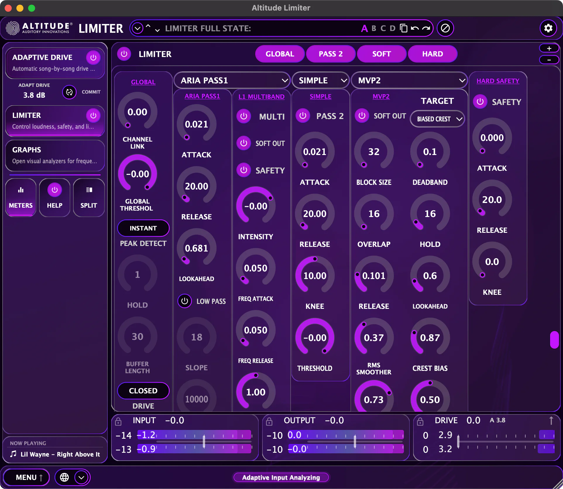Click the copy state icon
The image size is (563, 489).
pos(404,28)
